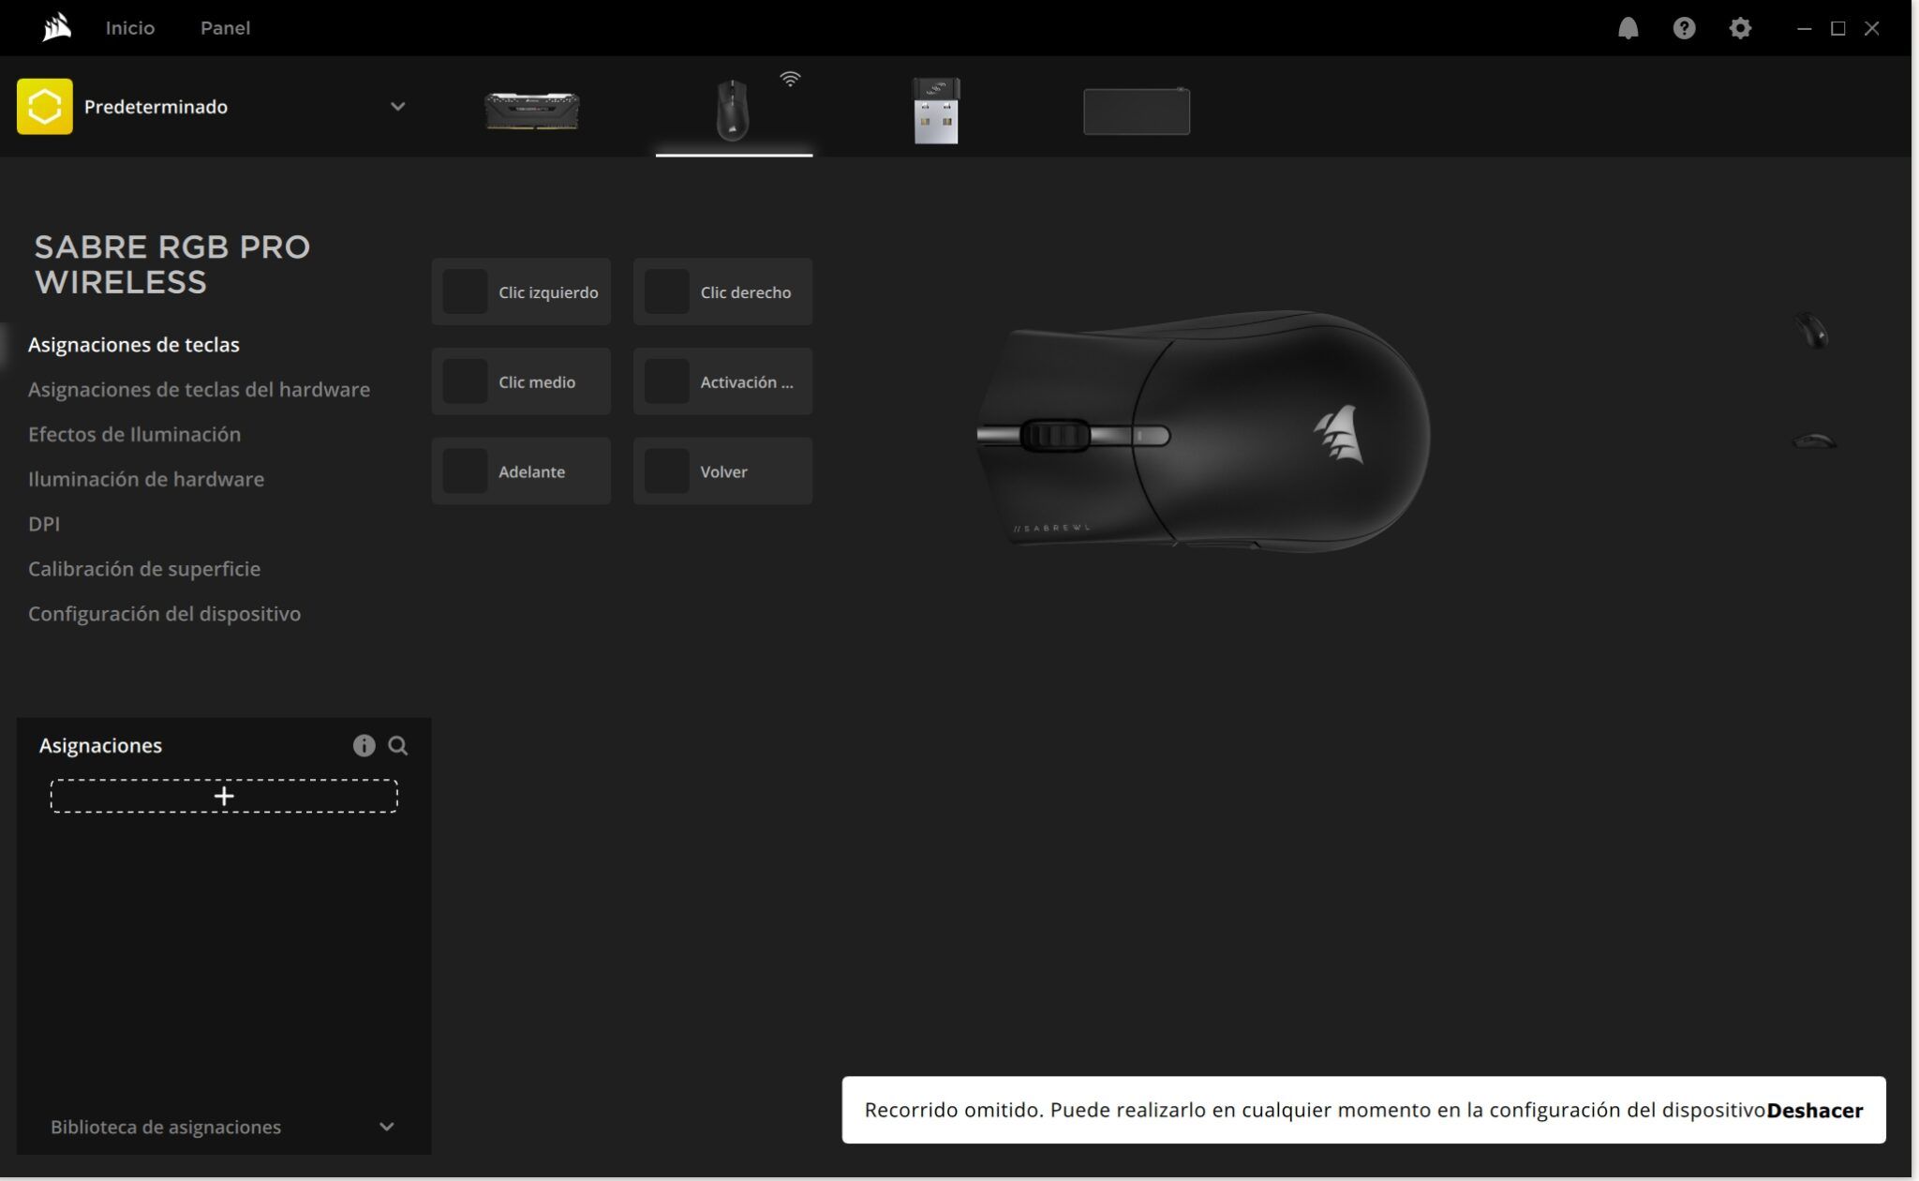The image size is (1919, 1181).
Task: Expand the Predeterminado profile dropdown
Action: pos(397,107)
